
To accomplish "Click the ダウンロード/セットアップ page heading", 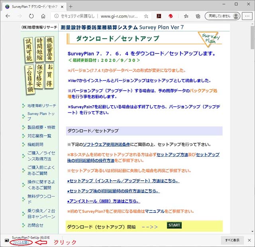I will [118, 39].
